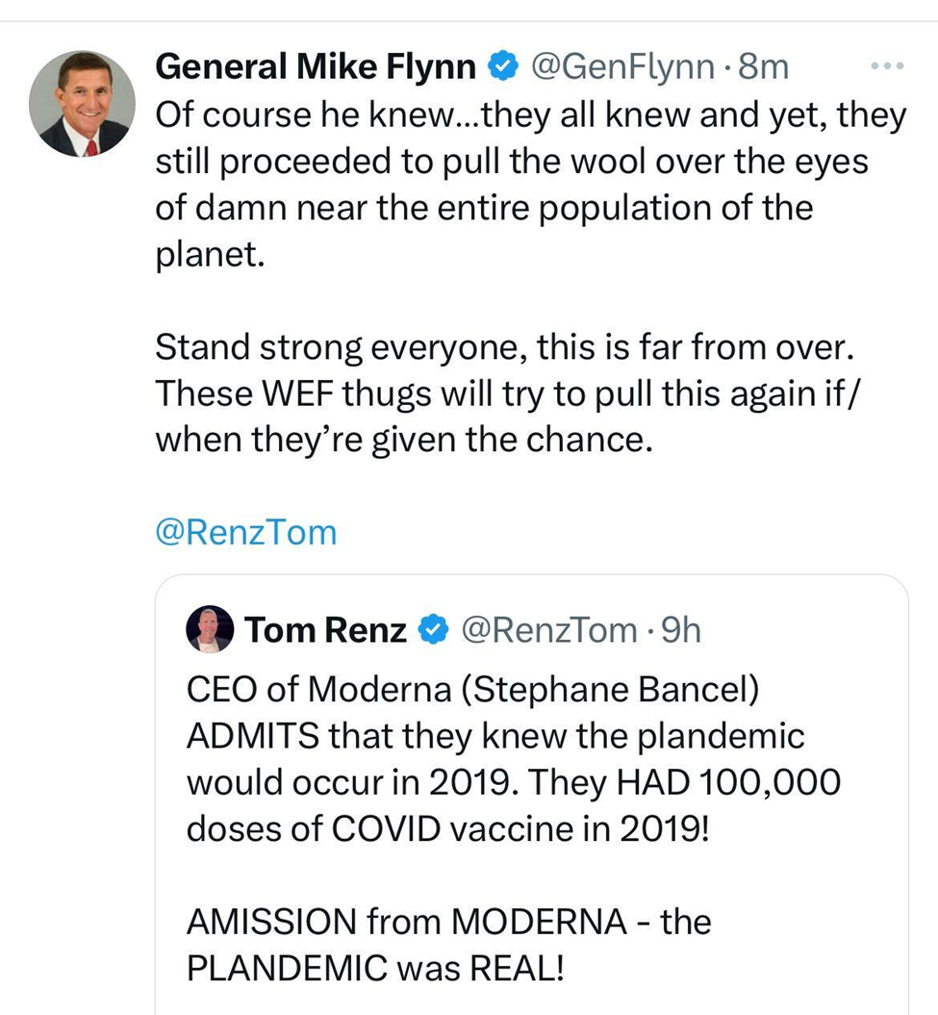The image size is (938, 1015).
Task: Click the "PLANDEMIC was REAL!" line
Action: click(x=372, y=967)
